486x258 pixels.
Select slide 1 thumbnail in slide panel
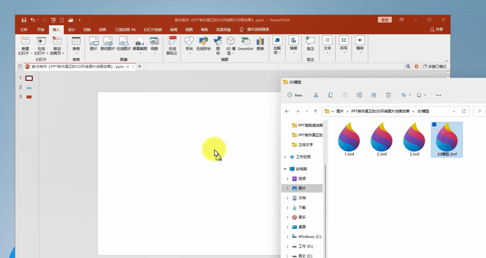pos(29,78)
